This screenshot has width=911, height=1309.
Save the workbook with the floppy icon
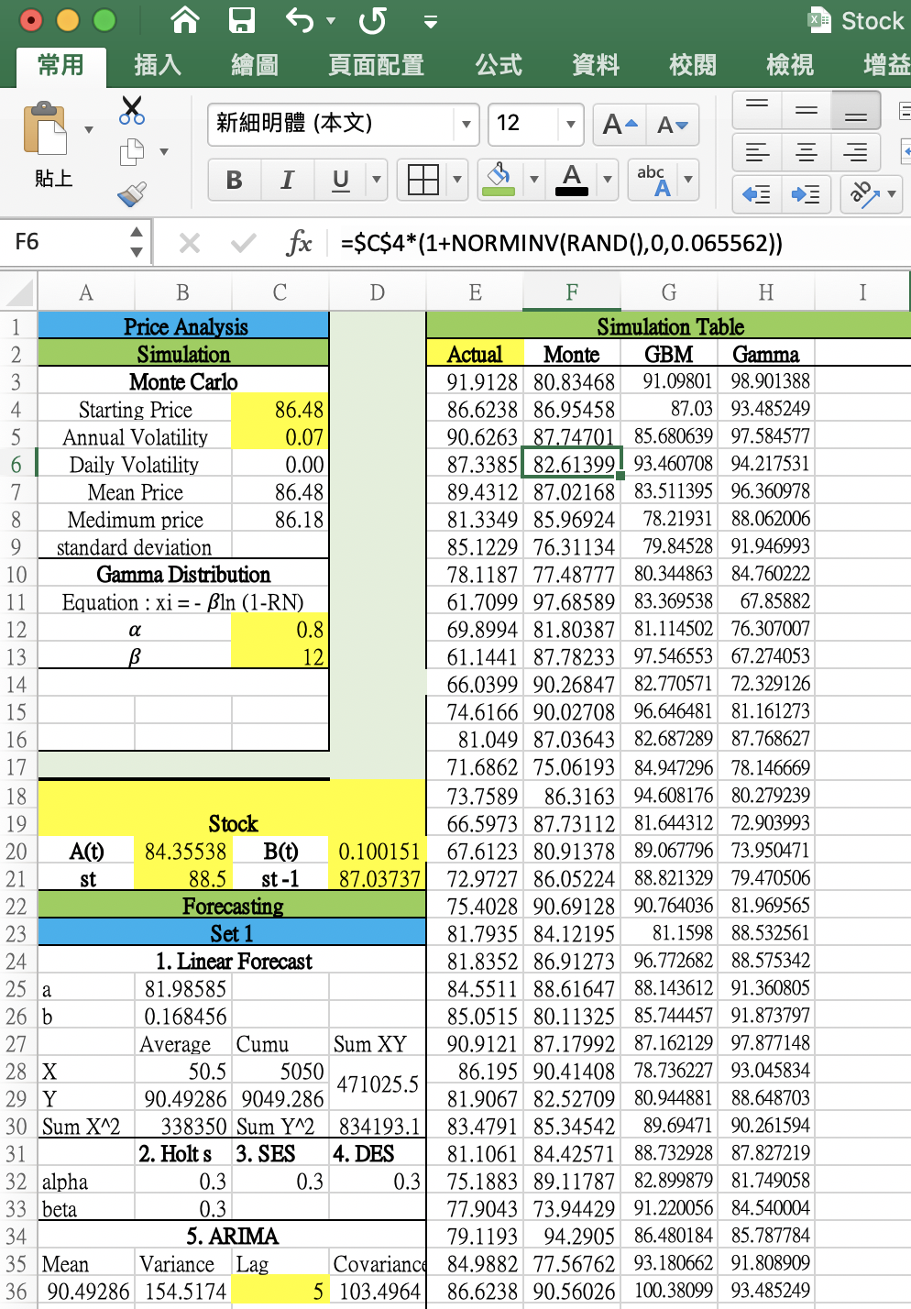tap(242, 19)
